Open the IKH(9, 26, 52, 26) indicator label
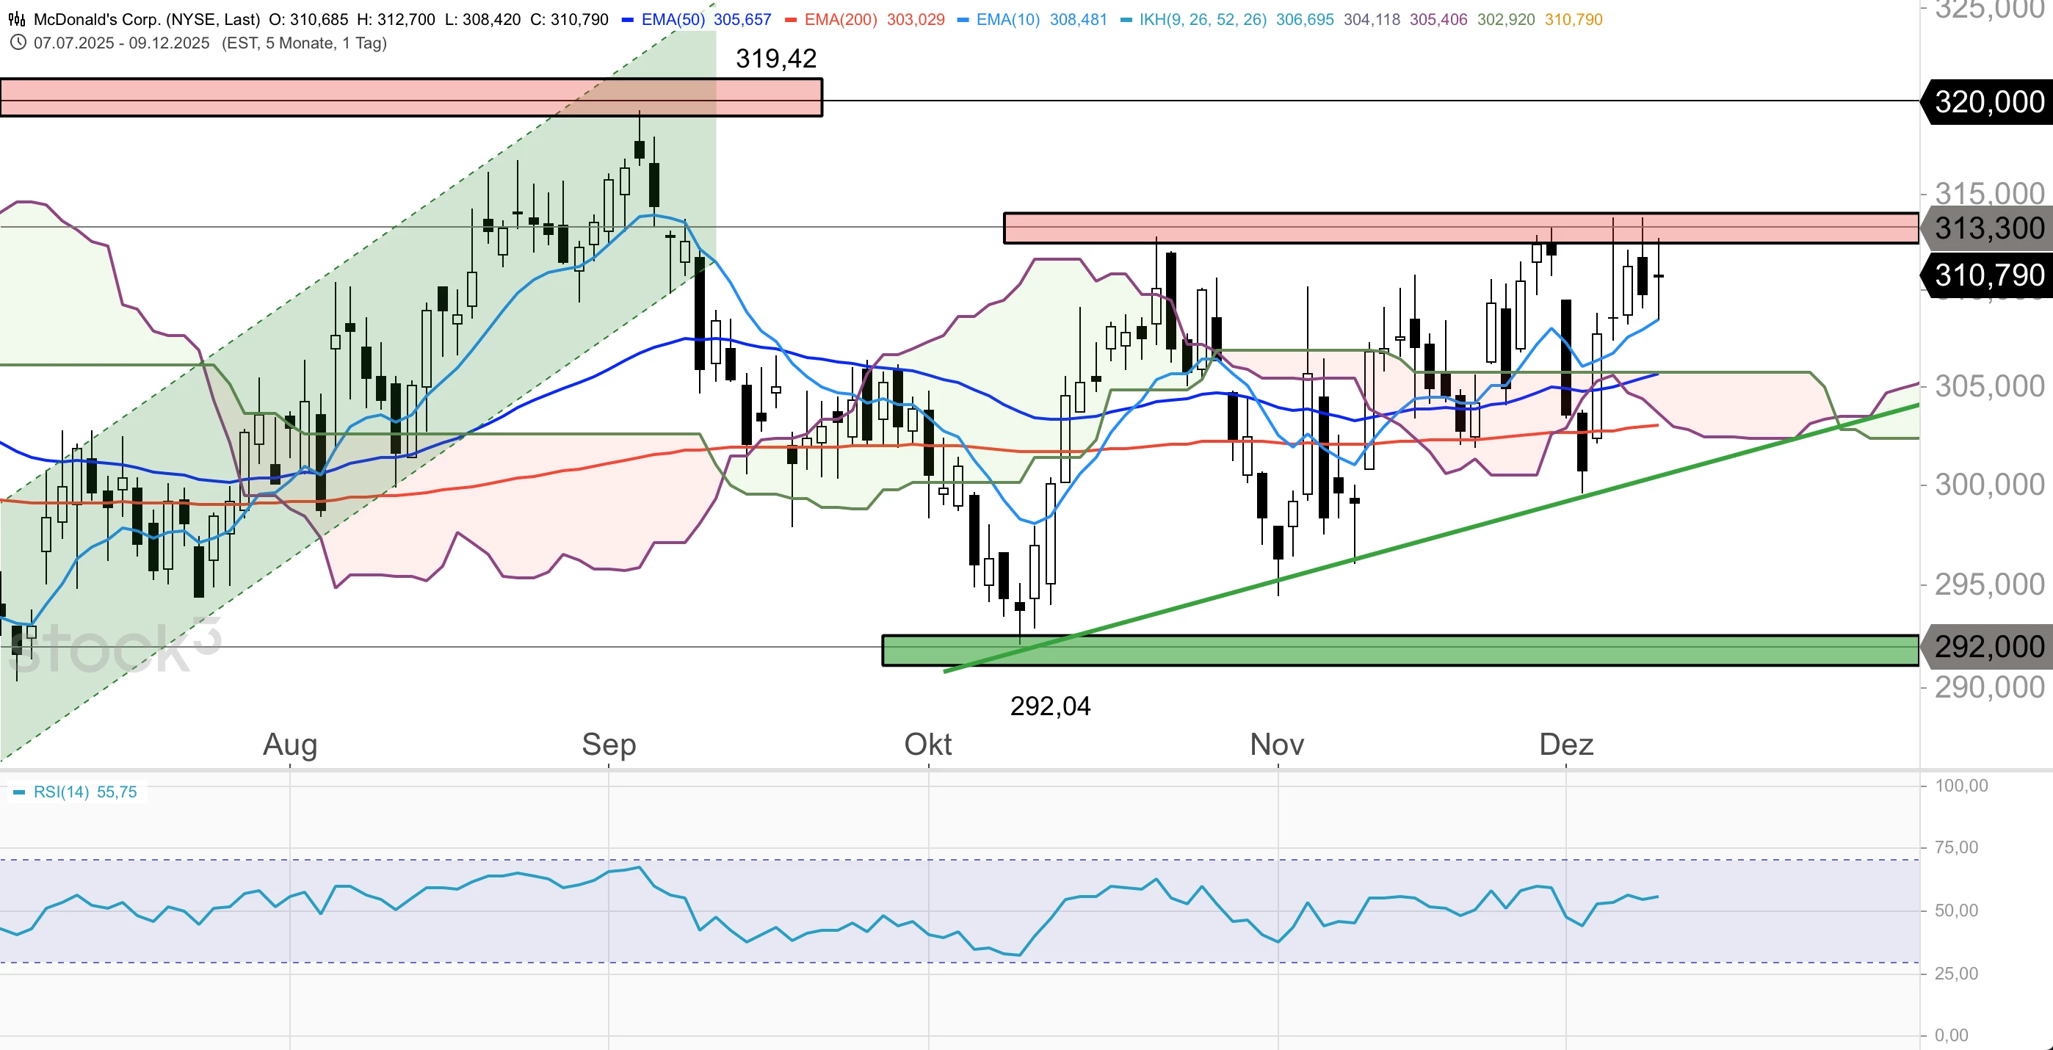2053x1050 pixels. (1203, 19)
